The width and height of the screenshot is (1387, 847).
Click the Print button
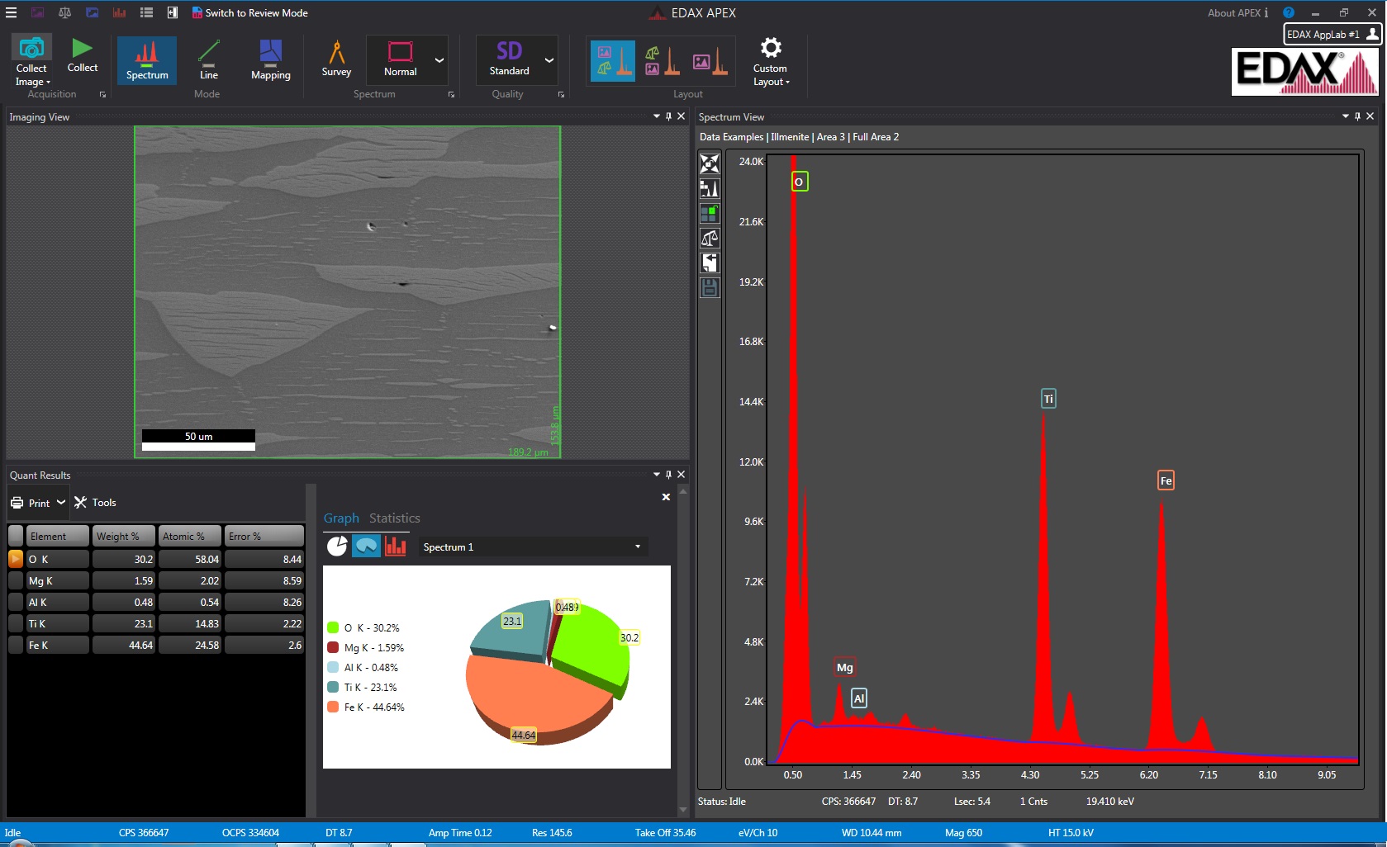(31, 503)
